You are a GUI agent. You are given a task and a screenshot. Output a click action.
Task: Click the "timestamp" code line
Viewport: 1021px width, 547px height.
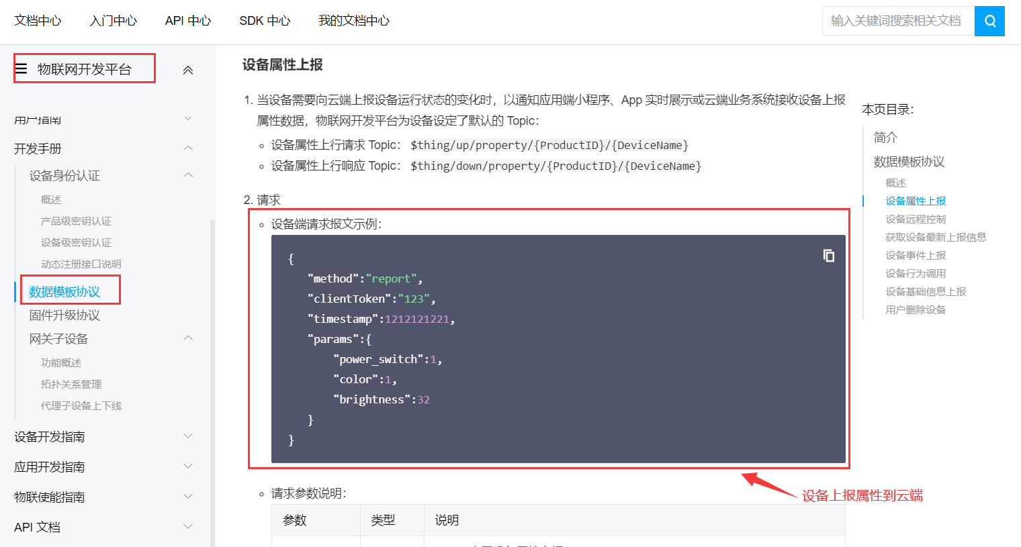(382, 319)
